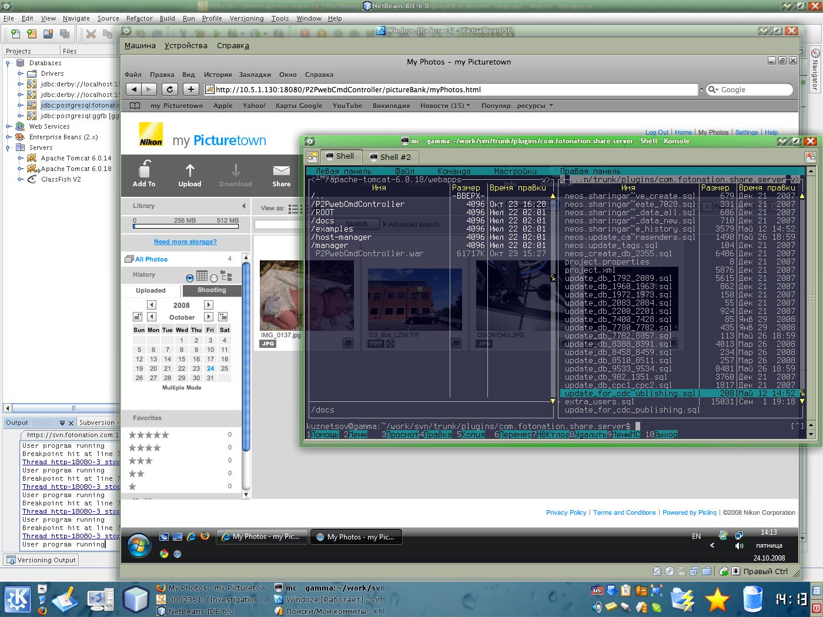Image resolution: width=823 pixels, height=617 pixels.
Task: Click VirtualBox CD/DVD status icon
Action: 670,571
